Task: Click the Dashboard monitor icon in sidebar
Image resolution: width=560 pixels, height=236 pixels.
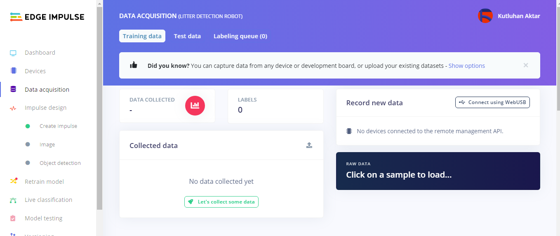Action: tap(13, 53)
